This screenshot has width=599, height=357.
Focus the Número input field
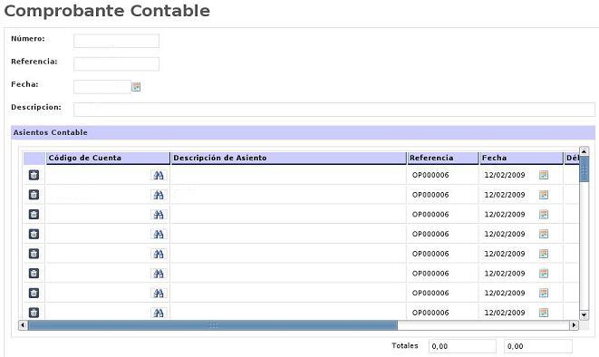tap(117, 41)
